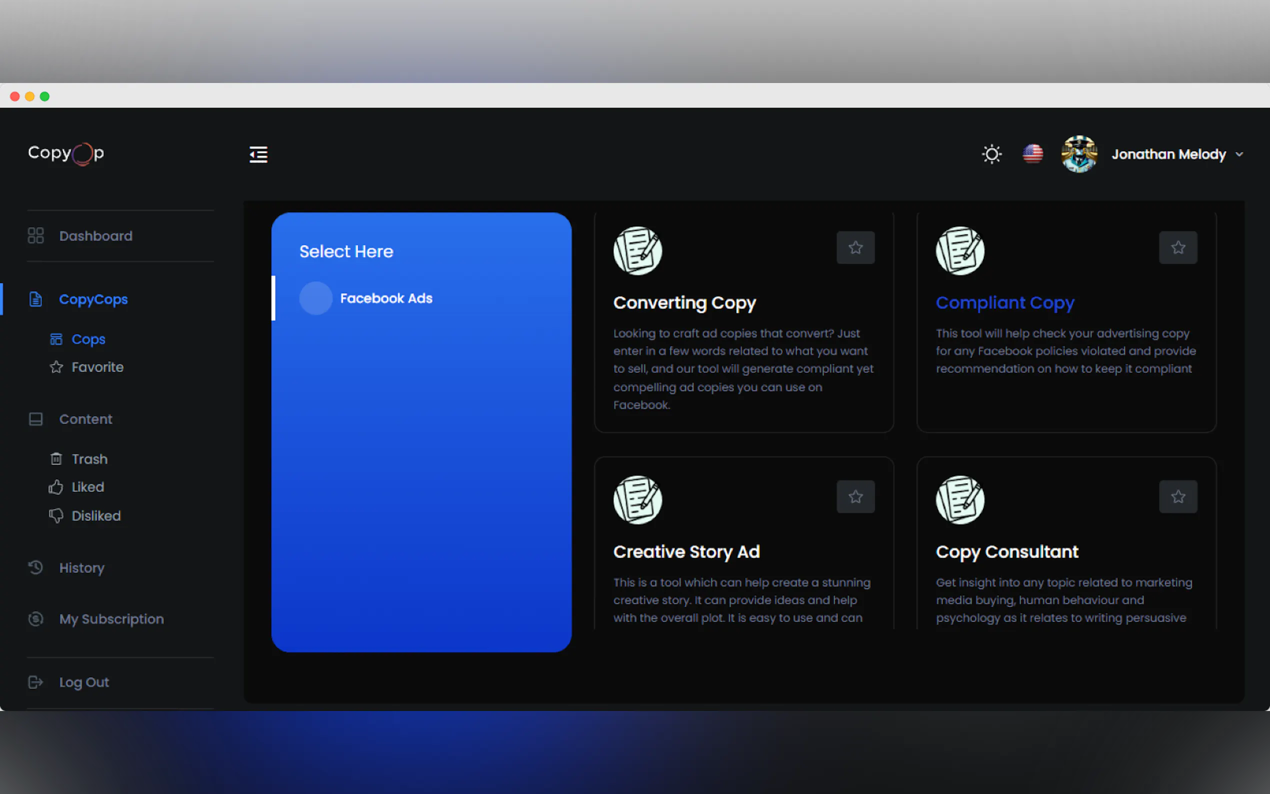Collapse the sidebar using the hamburger icon
The image size is (1270, 794).
[x=258, y=154]
